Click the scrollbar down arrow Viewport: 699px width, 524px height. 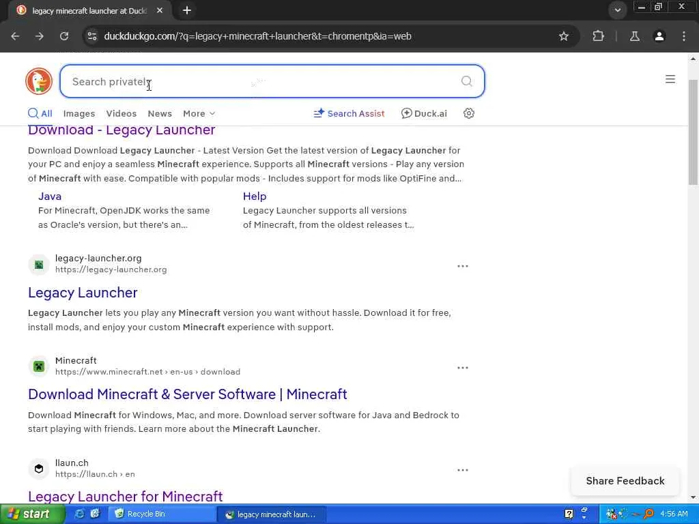pyautogui.click(x=693, y=497)
